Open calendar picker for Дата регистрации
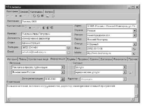 (62, 79)
